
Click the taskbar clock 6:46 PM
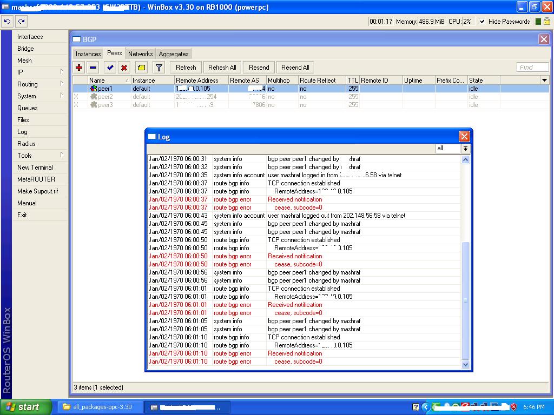(534, 407)
